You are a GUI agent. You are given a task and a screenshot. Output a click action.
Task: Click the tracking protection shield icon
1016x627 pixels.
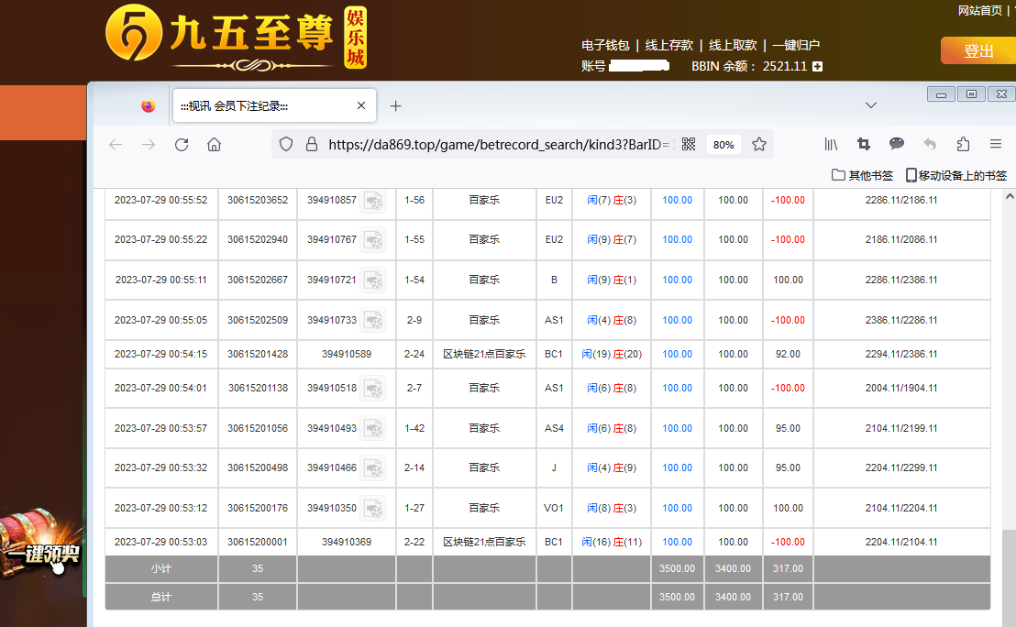coord(286,144)
